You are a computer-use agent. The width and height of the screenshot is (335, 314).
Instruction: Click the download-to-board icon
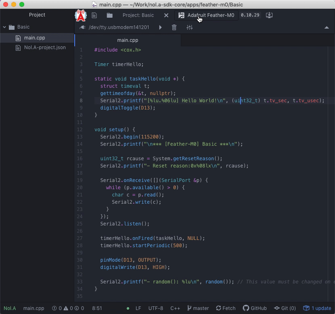coord(269,15)
